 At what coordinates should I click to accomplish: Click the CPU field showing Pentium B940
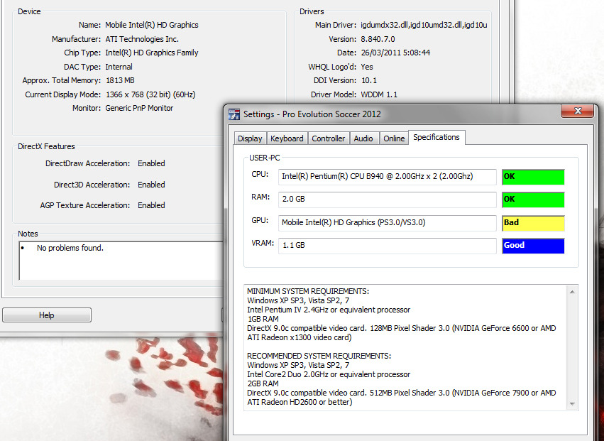pyautogui.click(x=388, y=177)
